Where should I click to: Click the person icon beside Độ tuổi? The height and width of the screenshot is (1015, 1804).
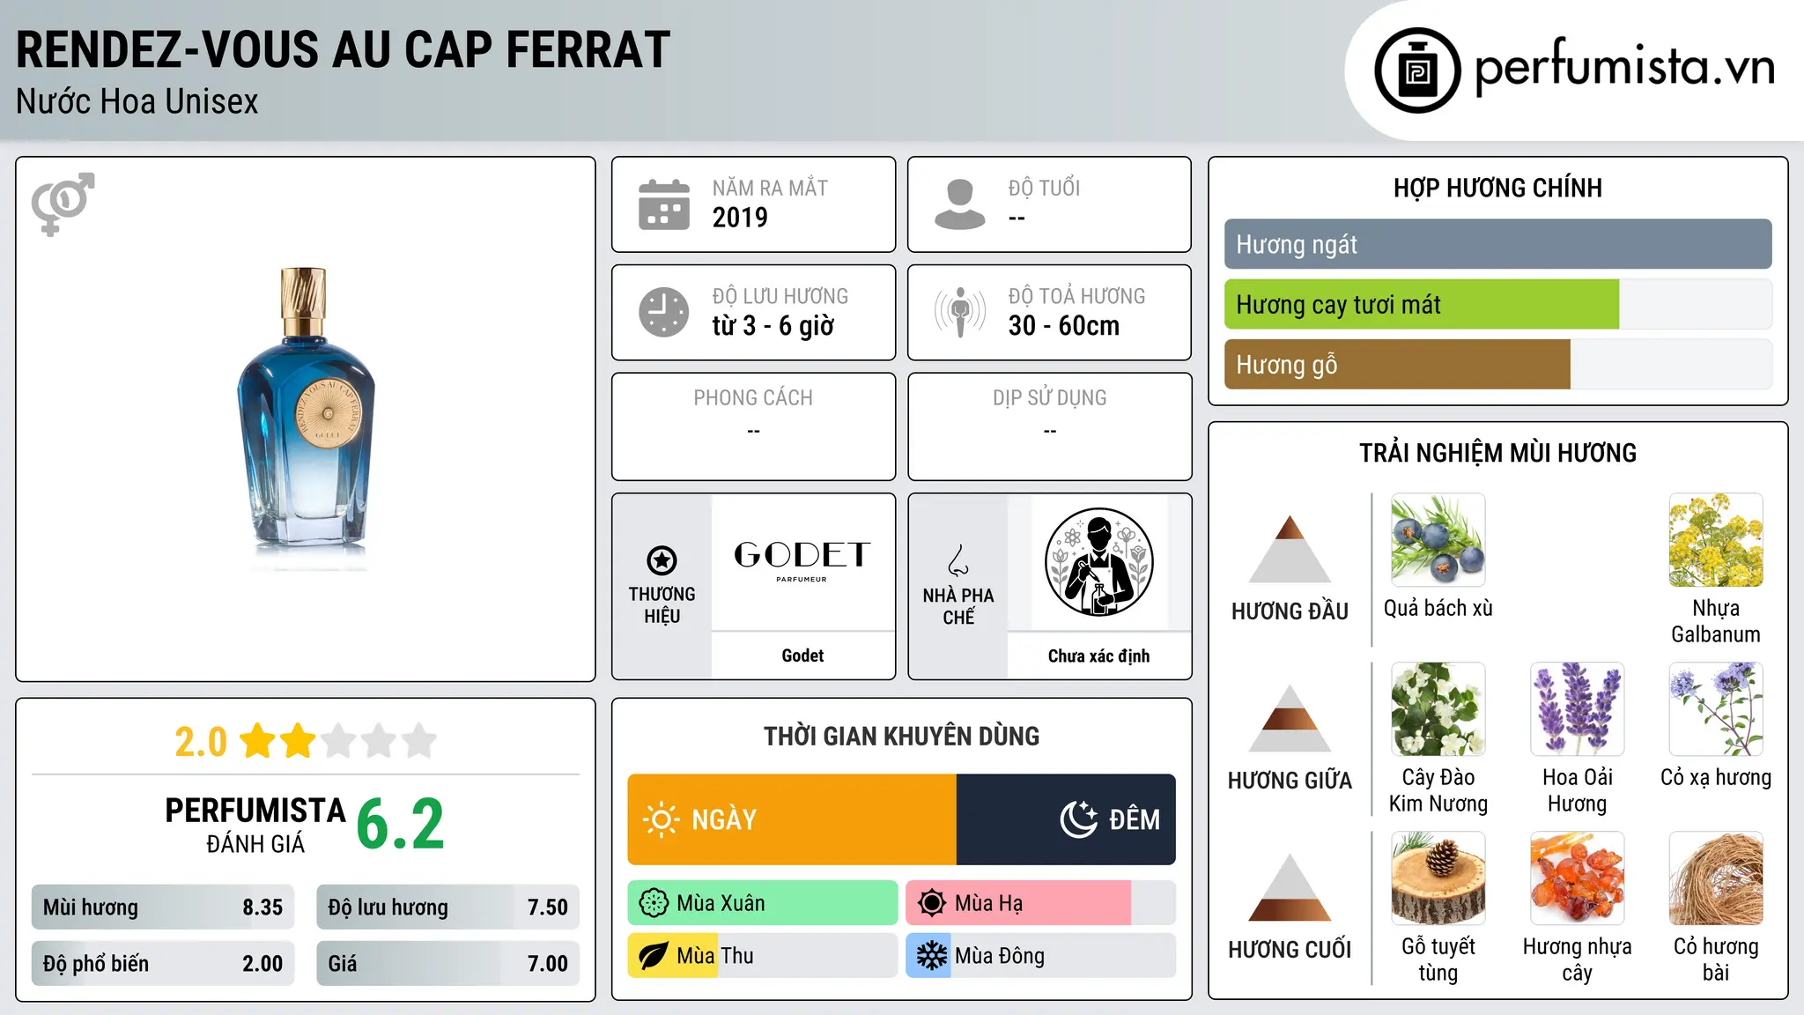tap(959, 204)
